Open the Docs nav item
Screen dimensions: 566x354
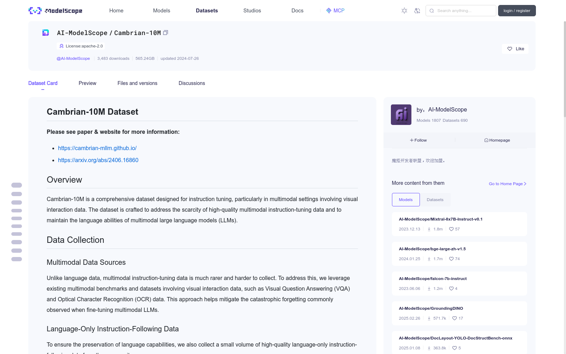click(x=298, y=11)
